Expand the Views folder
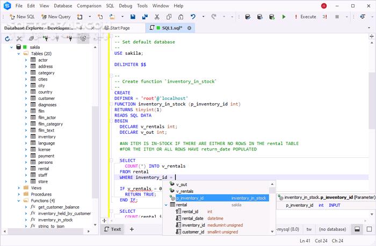This screenshot has width=376, height=246. click(19, 188)
